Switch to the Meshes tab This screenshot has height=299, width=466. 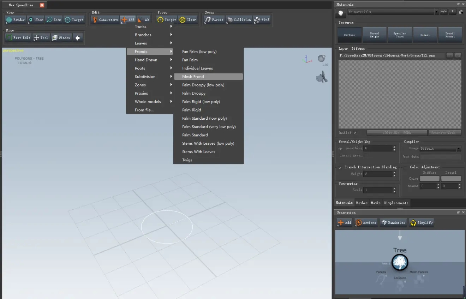point(362,203)
